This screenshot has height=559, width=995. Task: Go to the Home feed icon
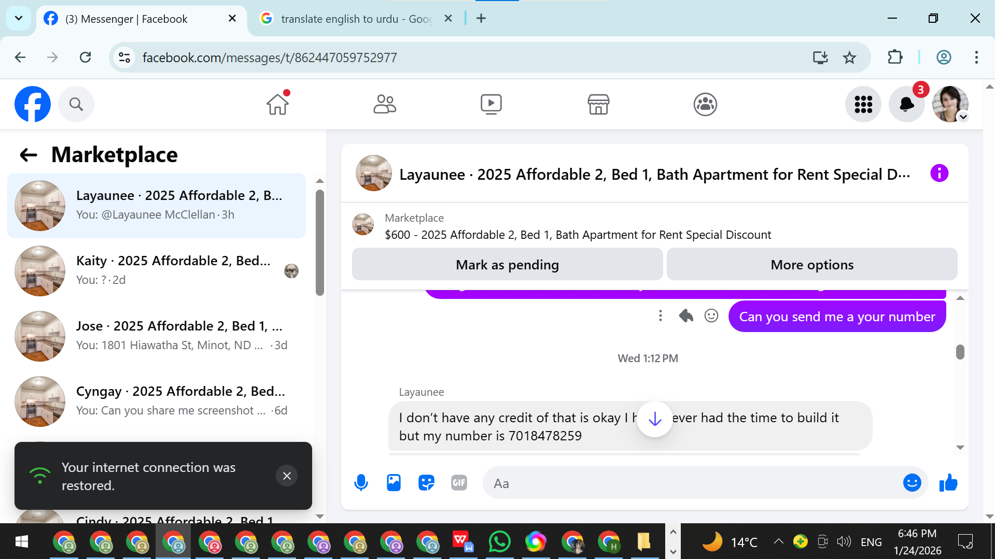[278, 104]
